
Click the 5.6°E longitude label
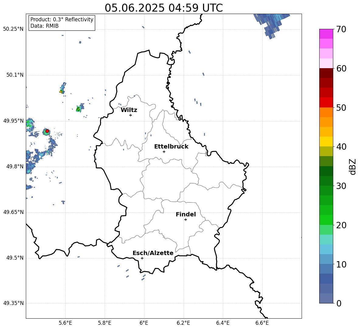65,323
